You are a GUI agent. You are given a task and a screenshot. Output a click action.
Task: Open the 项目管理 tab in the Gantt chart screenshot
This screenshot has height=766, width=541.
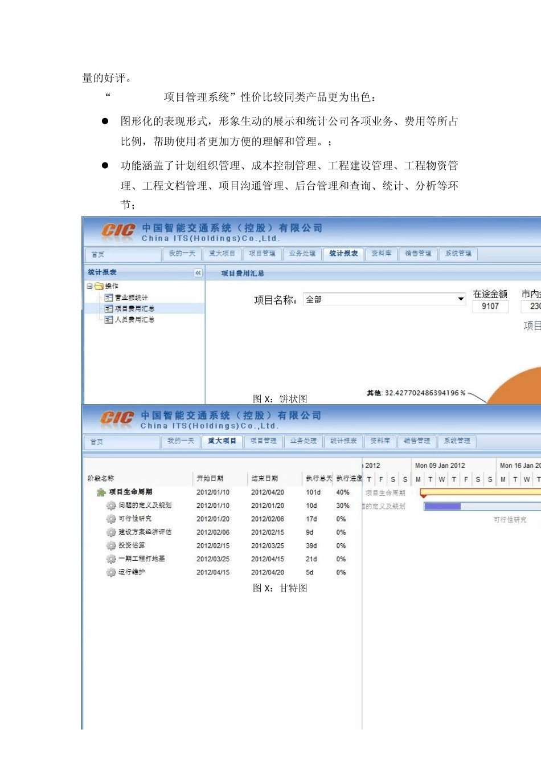click(x=264, y=441)
